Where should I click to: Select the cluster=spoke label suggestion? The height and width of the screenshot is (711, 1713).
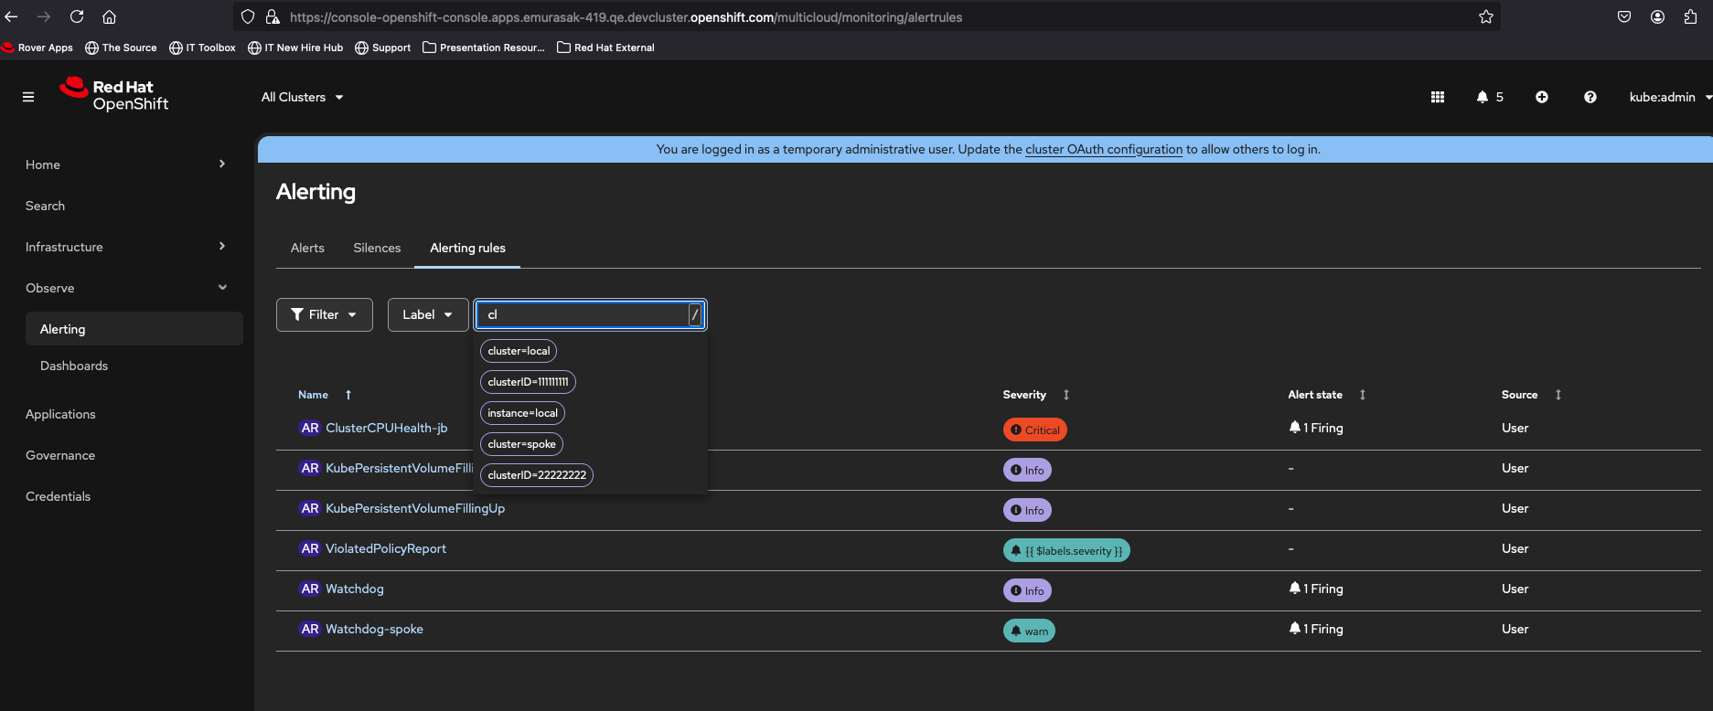pyautogui.click(x=521, y=444)
